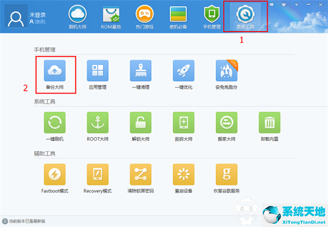Open 救砖大师 unbrick tool
This screenshot has width=328, height=227.
point(184,127)
